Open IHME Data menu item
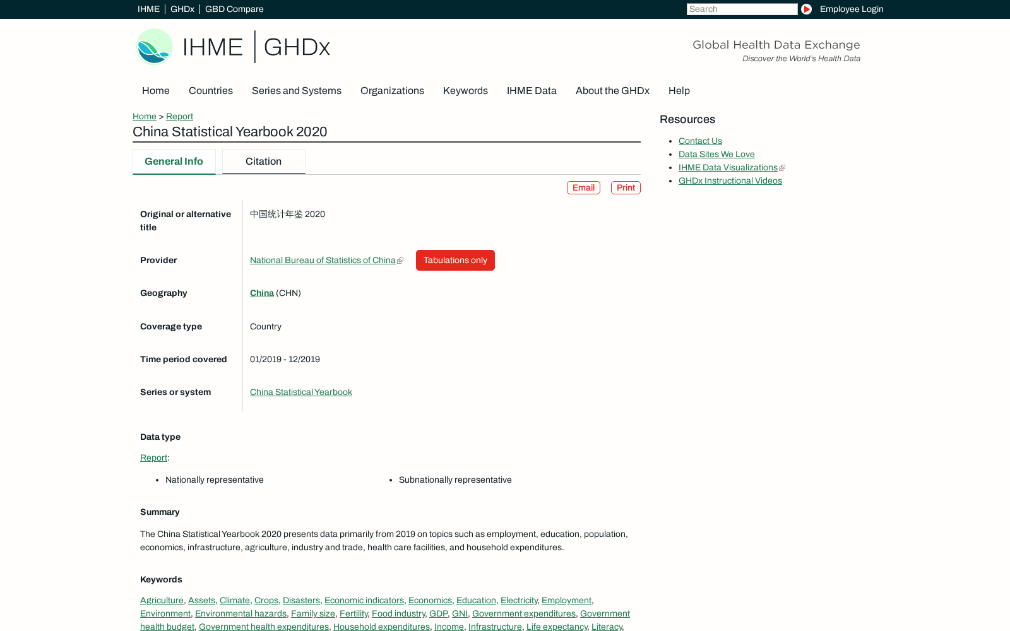Image resolution: width=1010 pixels, height=631 pixels. tap(532, 91)
